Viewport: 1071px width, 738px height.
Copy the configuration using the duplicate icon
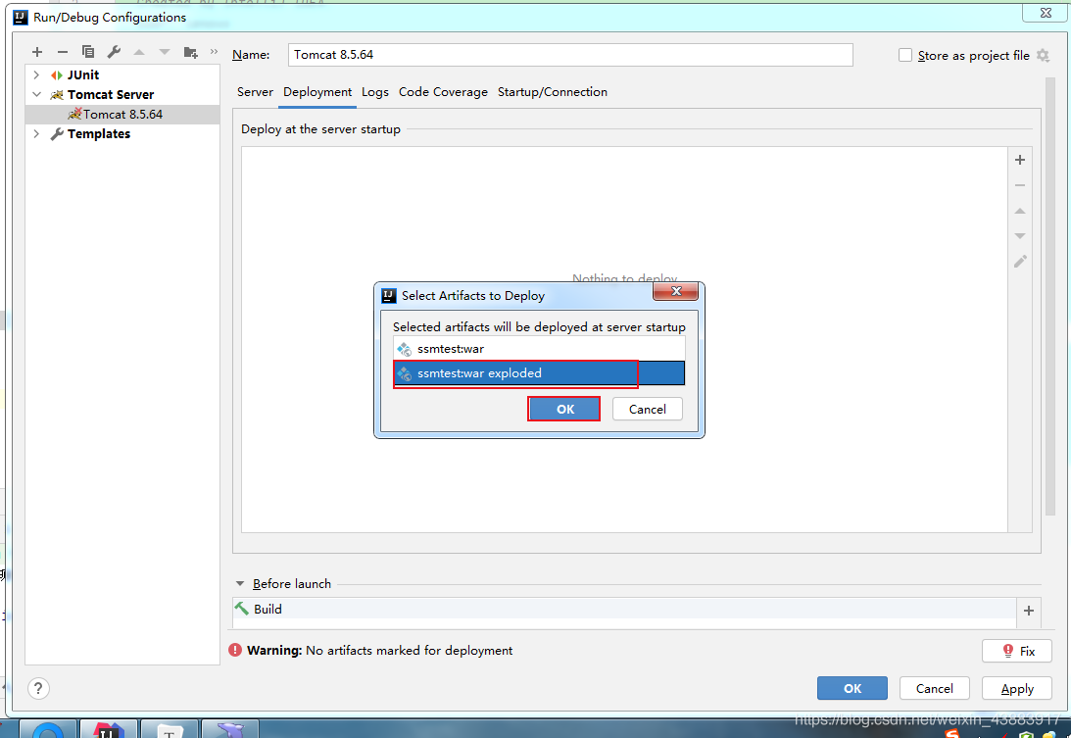[x=88, y=52]
